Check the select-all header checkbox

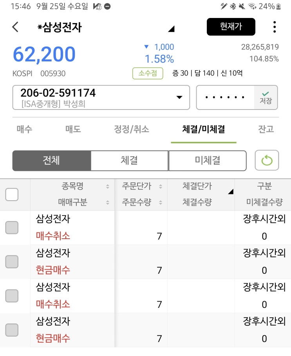pos(12,194)
